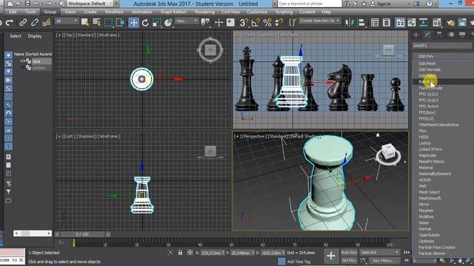Select the Select and Move tool
The width and height of the screenshot is (474, 266).
click(x=133, y=23)
